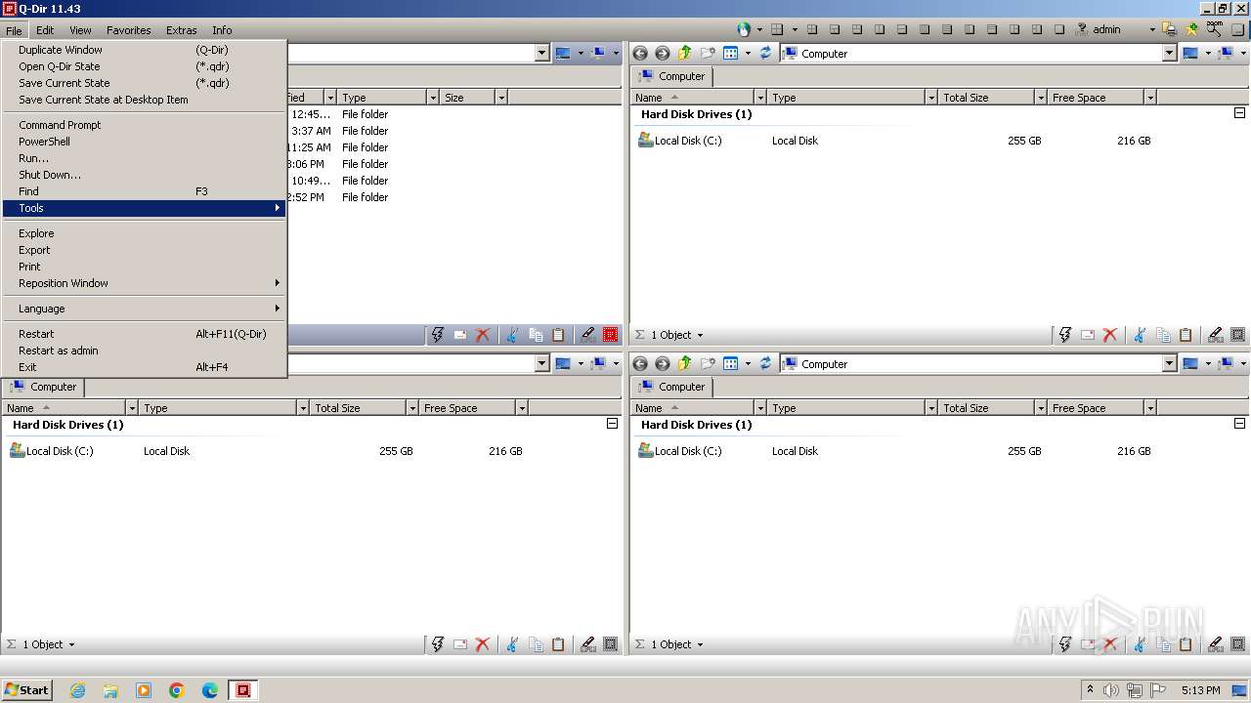Open the Reposition Window submenu

pyautogui.click(x=145, y=283)
